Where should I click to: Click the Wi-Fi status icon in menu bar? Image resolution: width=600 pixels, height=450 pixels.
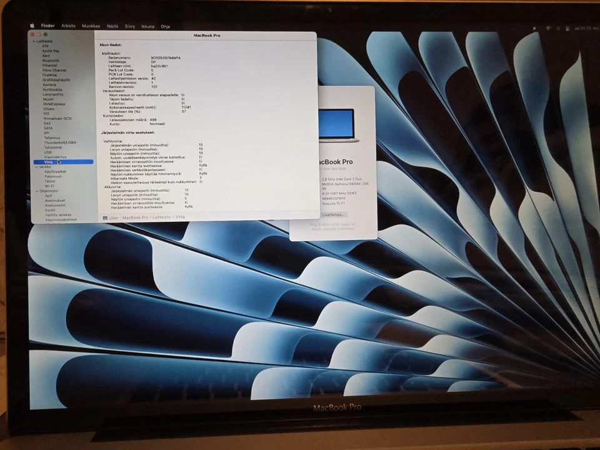[x=547, y=28]
